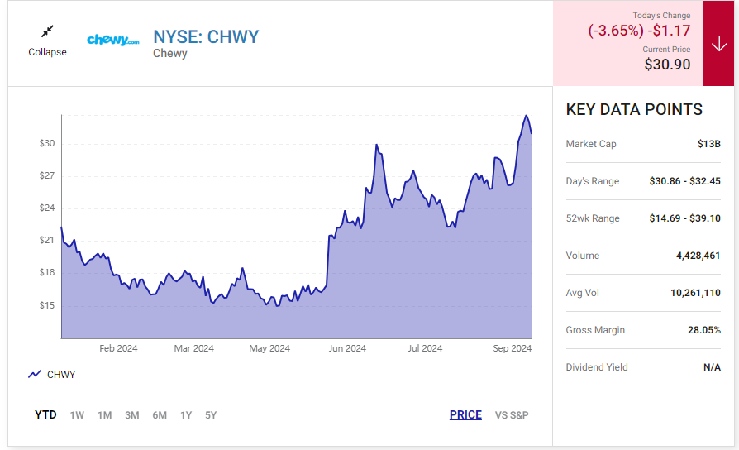Click the chart peak near Sep 2024

[527, 116]
